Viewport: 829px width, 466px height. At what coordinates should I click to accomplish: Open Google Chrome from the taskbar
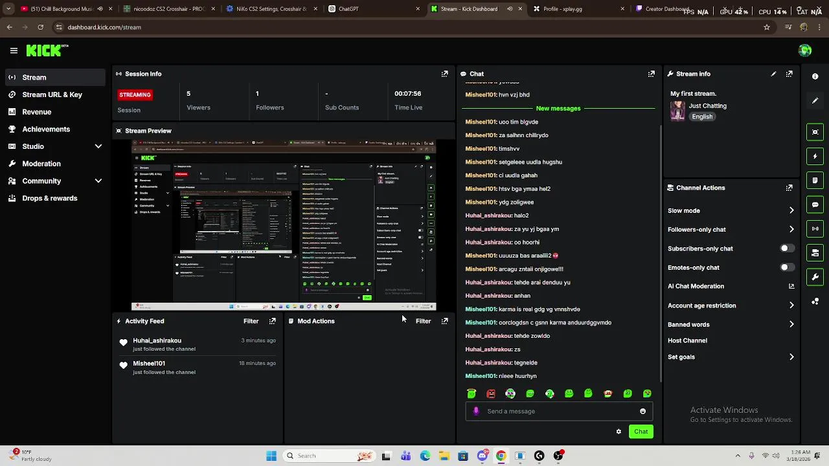tap(501, 456)
